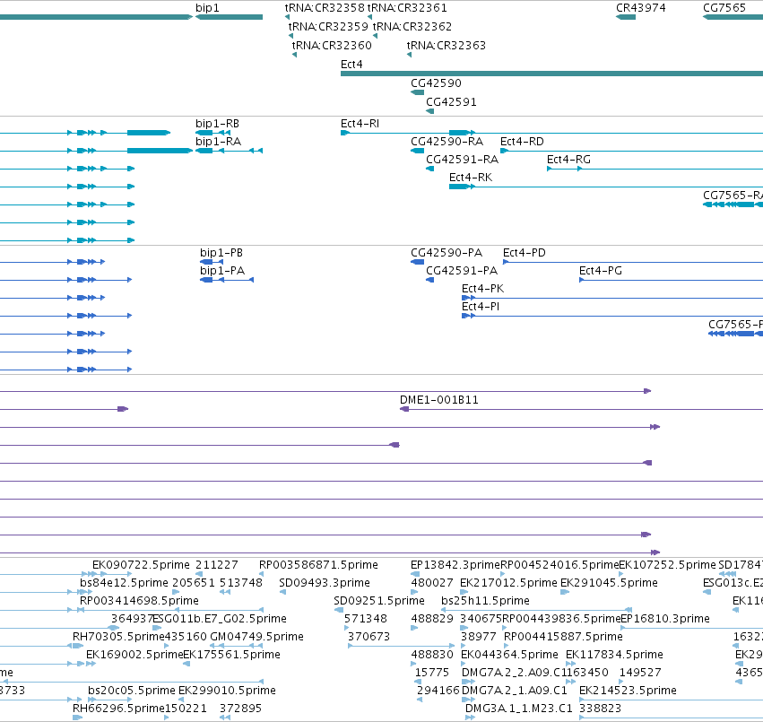Viewport: 763px width, 722px height.
Task: Click the 513748 EST label
Action: 241,583
